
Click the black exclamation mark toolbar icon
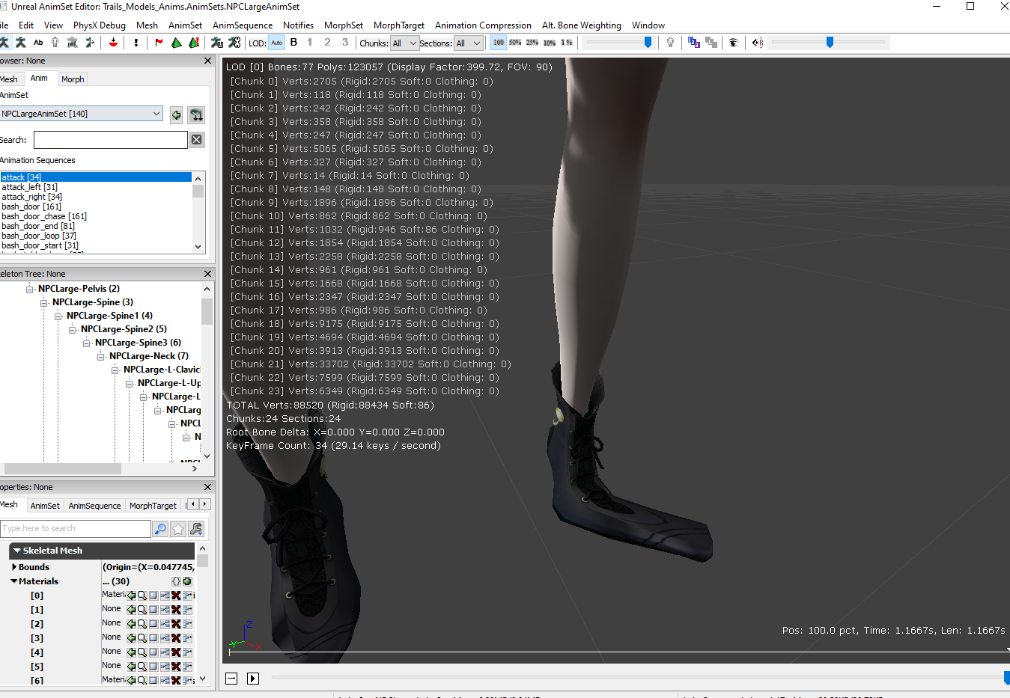pyautogui.click(x=136, y=43)
